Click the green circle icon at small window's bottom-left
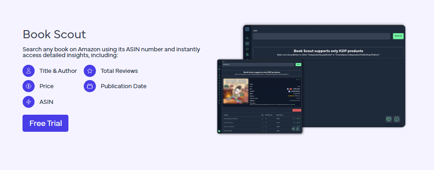The height and width of the screenshot is (170, 434). coord(219,131)
